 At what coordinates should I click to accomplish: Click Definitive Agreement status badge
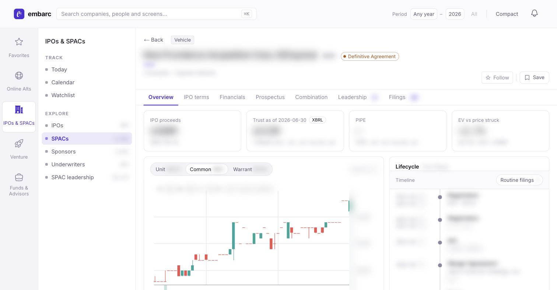tap(370, 56)
